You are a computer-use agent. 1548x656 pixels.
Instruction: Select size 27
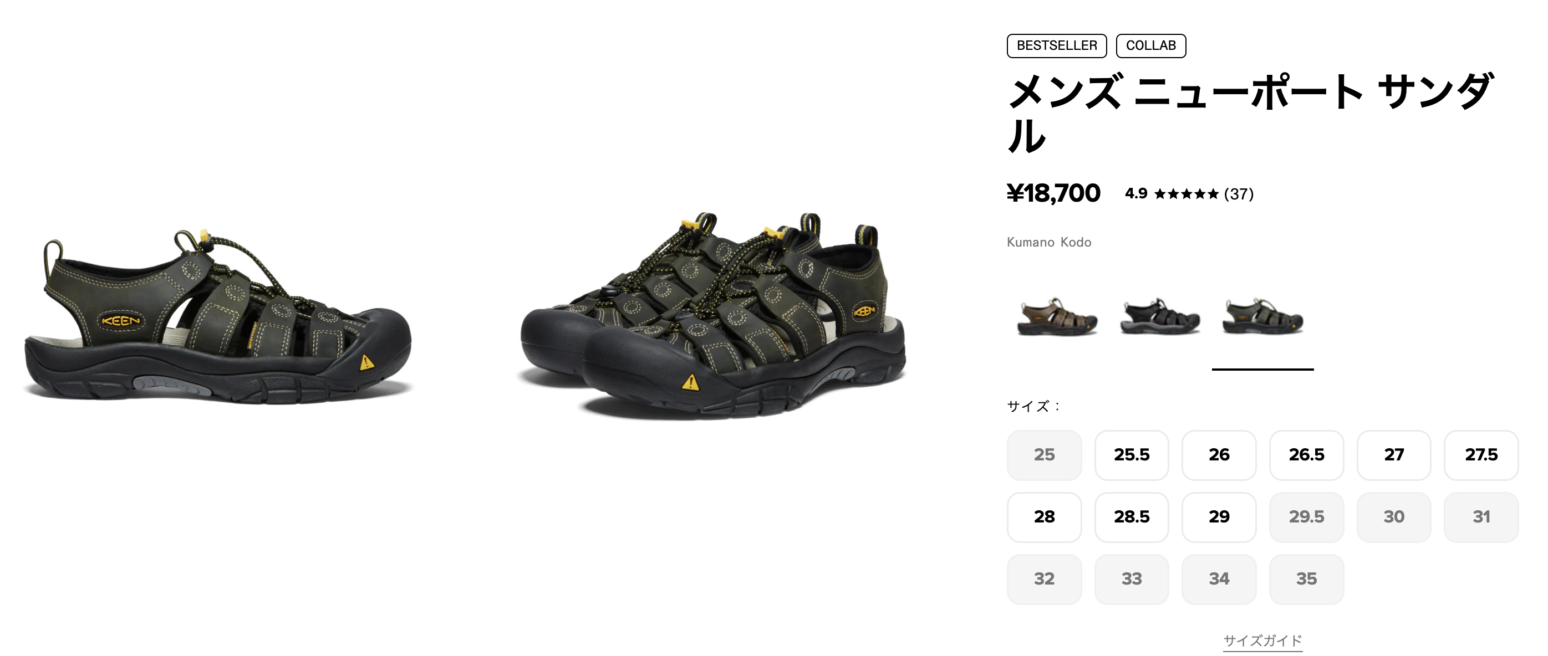(1393, 455)
